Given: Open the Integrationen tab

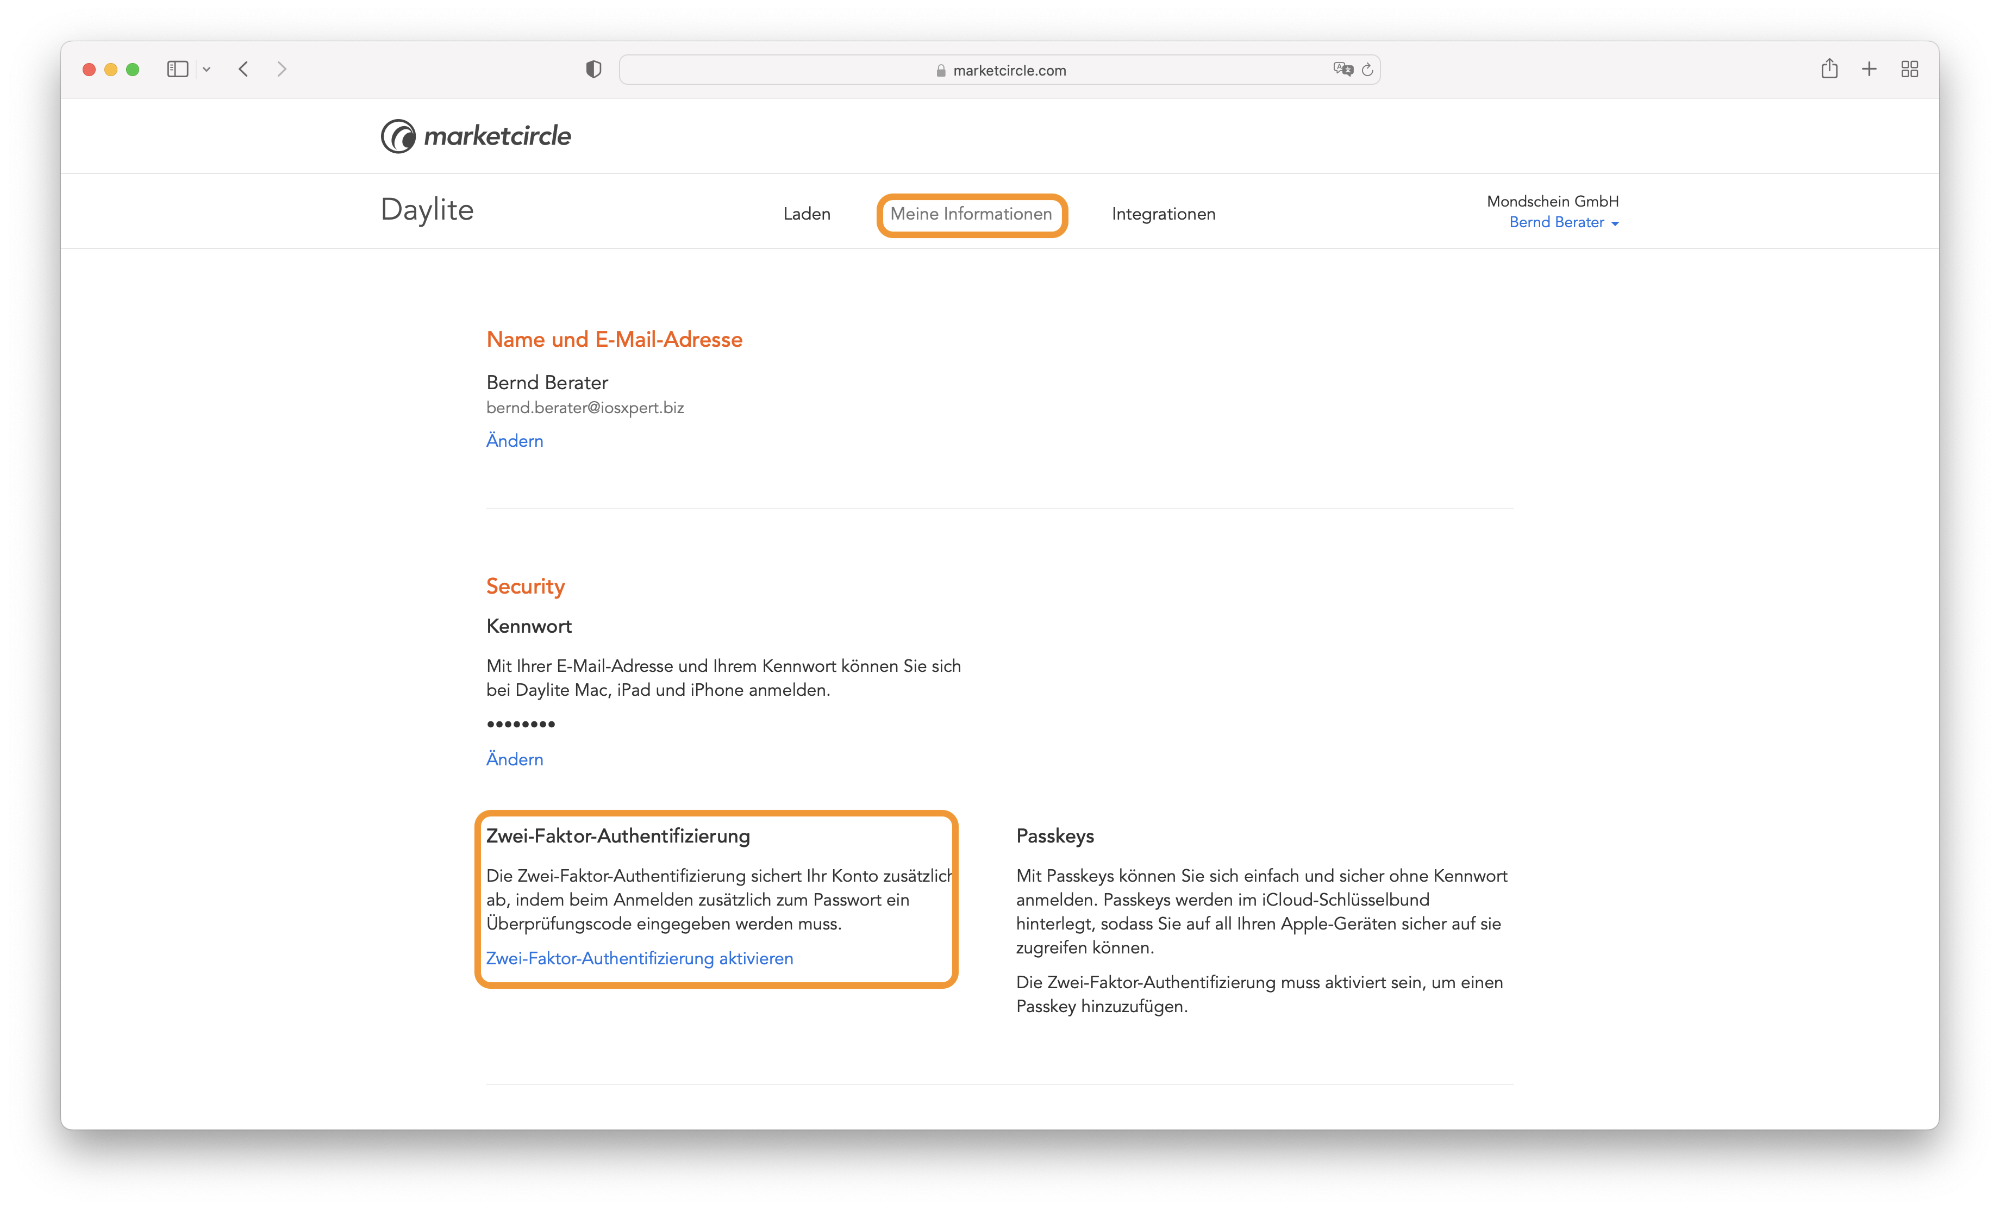Looking at the screenshot, I should tap(1163, 214).
